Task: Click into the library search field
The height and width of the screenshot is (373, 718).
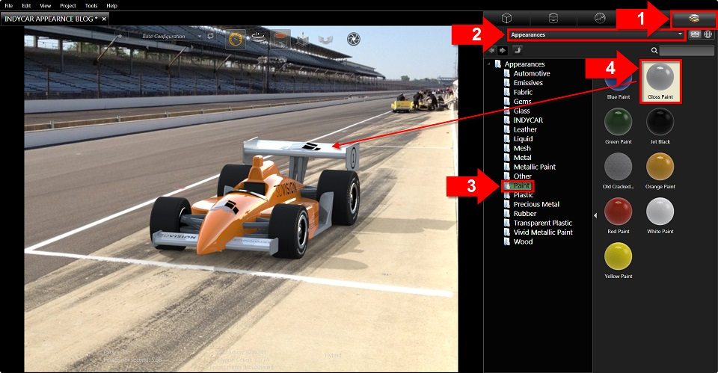Action: 687,50
